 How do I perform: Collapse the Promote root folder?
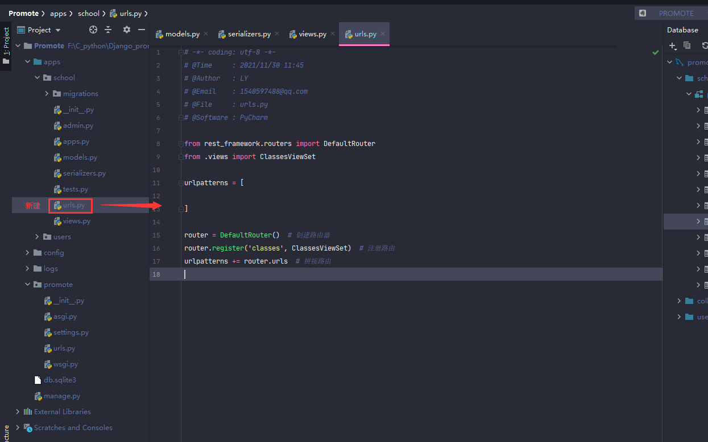coord(18,46)
